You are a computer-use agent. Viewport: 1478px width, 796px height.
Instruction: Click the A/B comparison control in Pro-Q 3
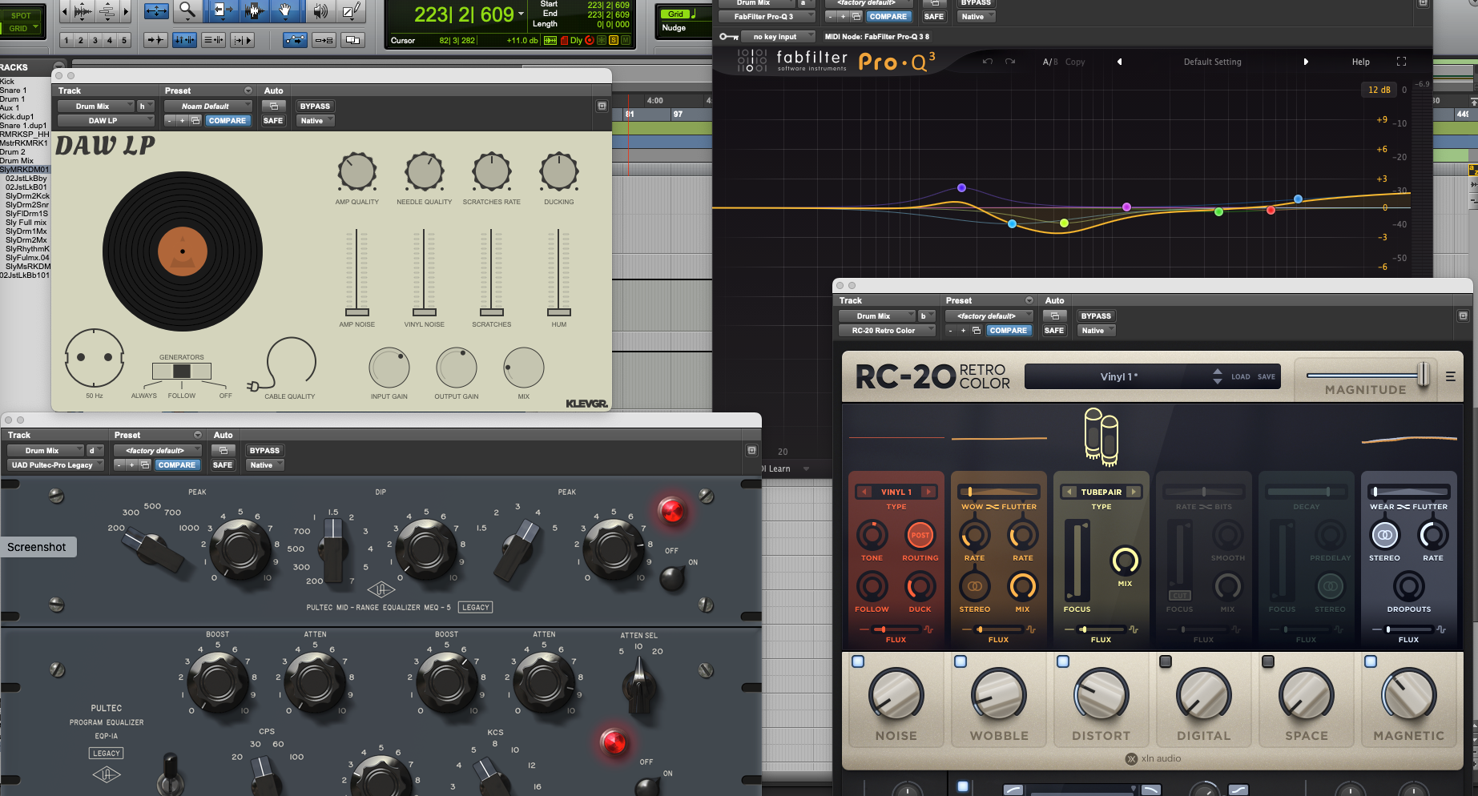point(1048,62)
